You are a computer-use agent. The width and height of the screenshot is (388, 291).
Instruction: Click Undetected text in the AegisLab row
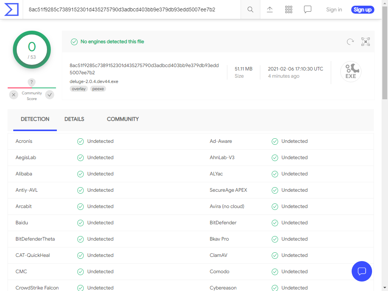click(x=100, y=158)
